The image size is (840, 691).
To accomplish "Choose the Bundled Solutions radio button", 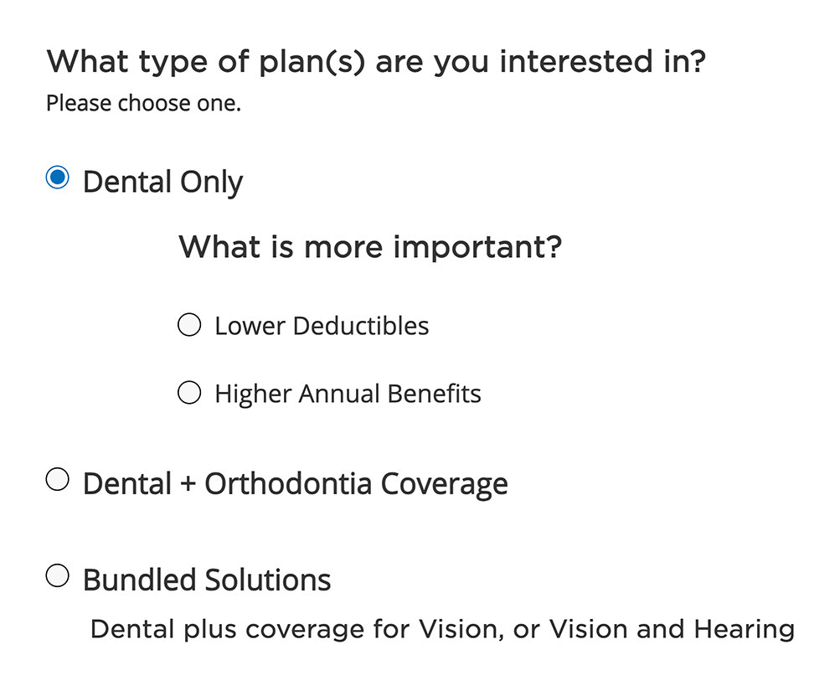I will point(57,576).
